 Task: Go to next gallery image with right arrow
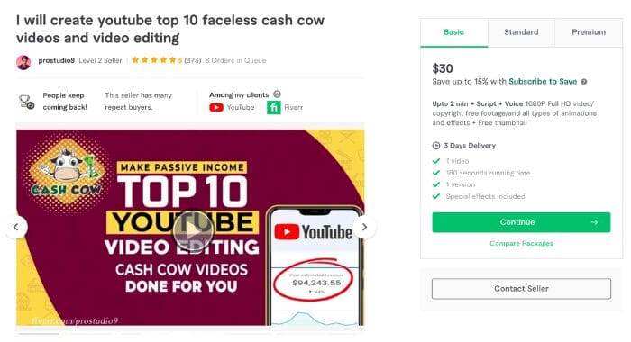tap(364, 227)
